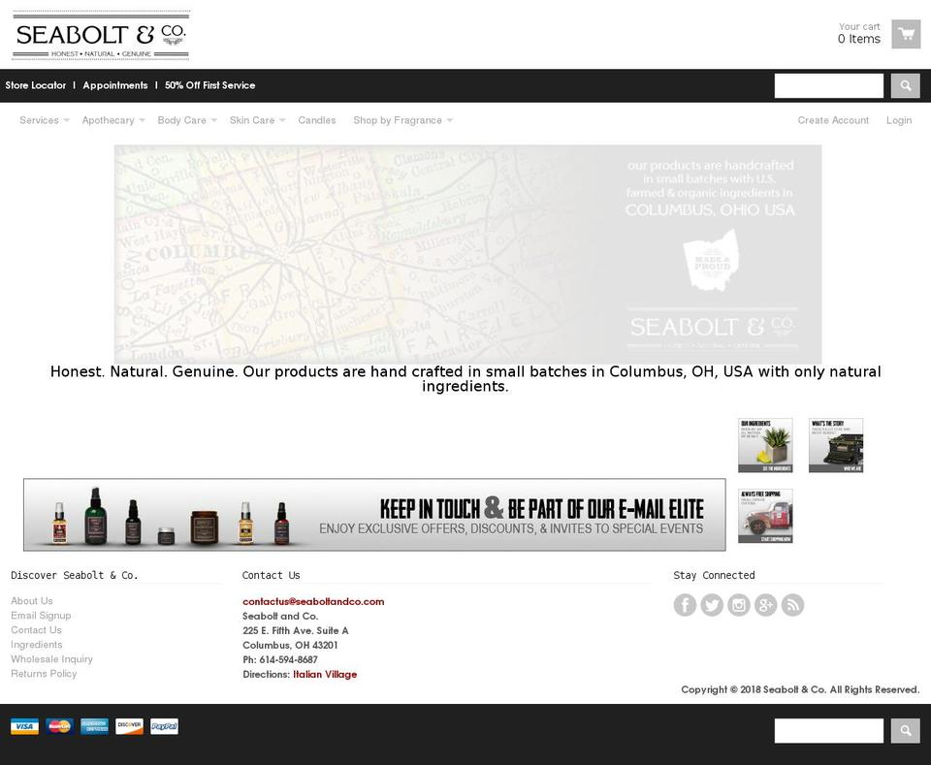Click the Login link
Viewport: 931px width, 765px height.
point(899,120)
